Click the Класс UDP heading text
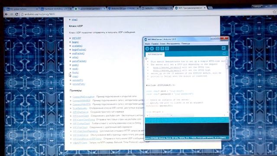This screenshot has height=156, width=277. tap(76, 26)
